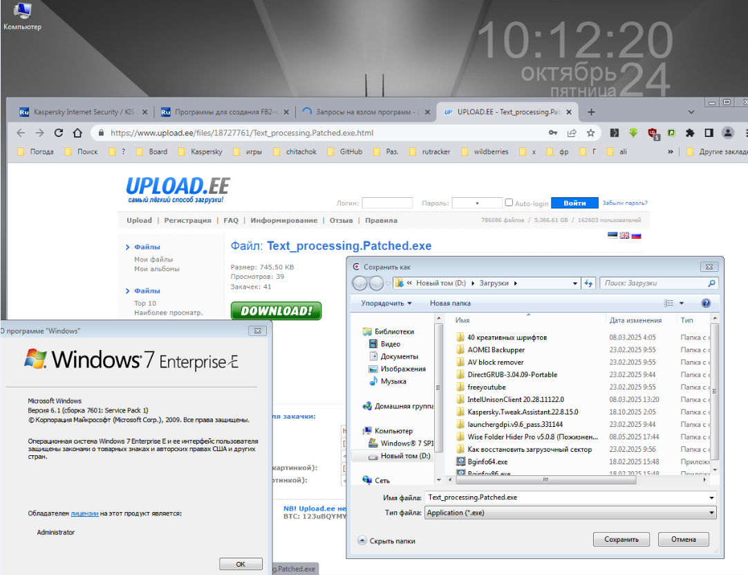Open the browser profile avatar
Viewport: 748px width, 575px height.
(x=728, y=133)
